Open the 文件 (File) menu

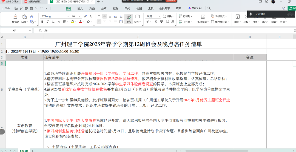pyautogui.click(x=6, y=8)
